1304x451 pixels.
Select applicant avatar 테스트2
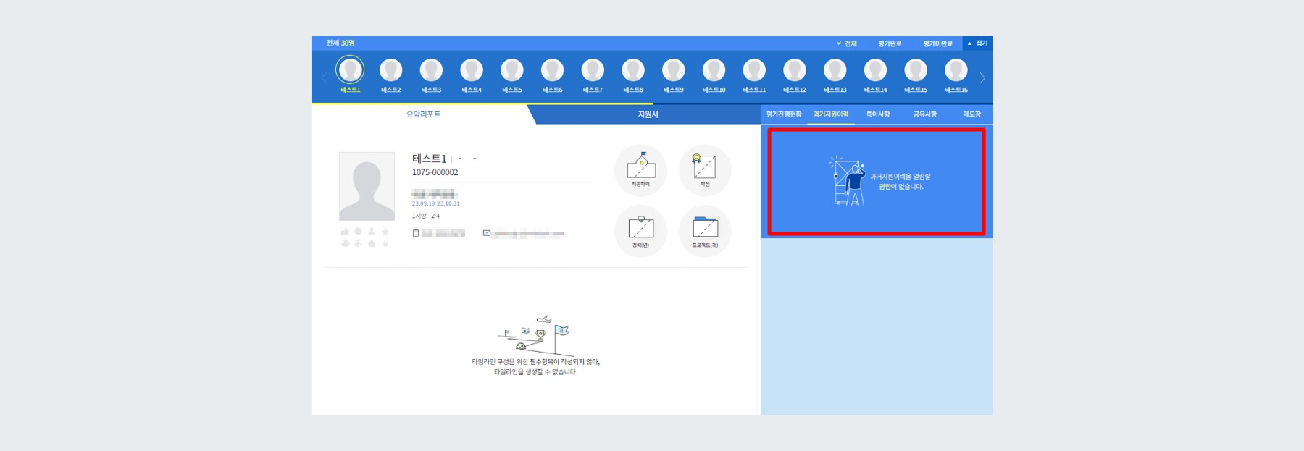click(391, 70)
